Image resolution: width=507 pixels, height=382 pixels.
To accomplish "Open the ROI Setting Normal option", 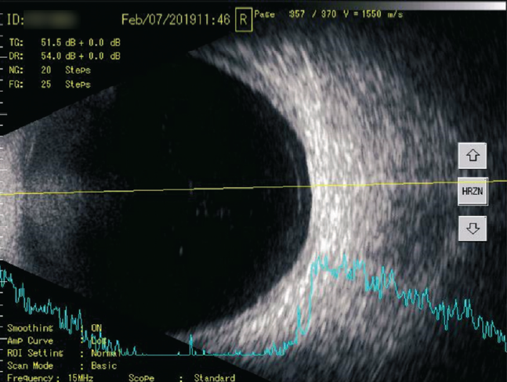I will [x=102, y=353].
